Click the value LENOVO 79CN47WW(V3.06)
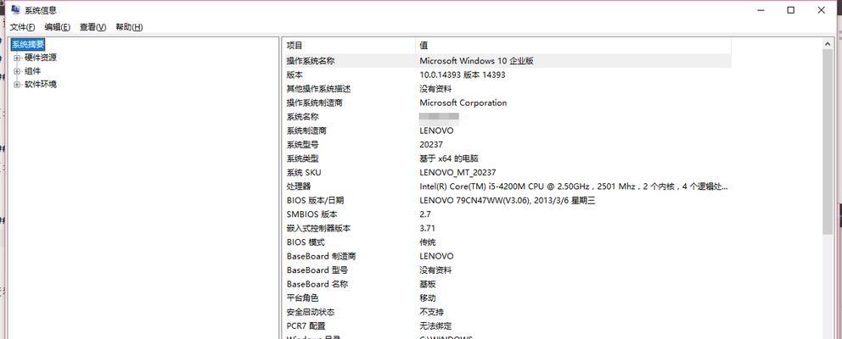Viewport: 842px width, 339px height. pyautogui.click(x=508, y=201)
